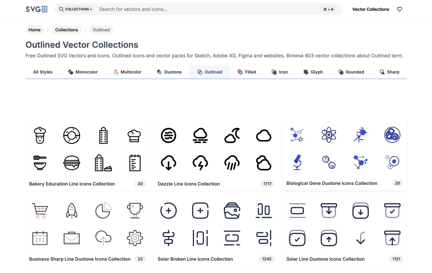Switch to Icon tab
This screenshot has width=432, height=273.
[280, 72]
